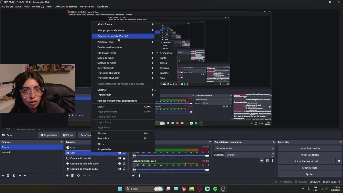Screen dimensions: 343x193
Task: Expand the Transformar submenu
Action: (123, 95)
